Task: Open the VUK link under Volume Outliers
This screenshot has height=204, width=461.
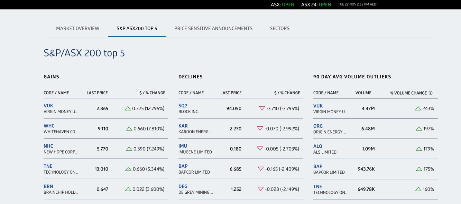Action: tap(318, 106)
